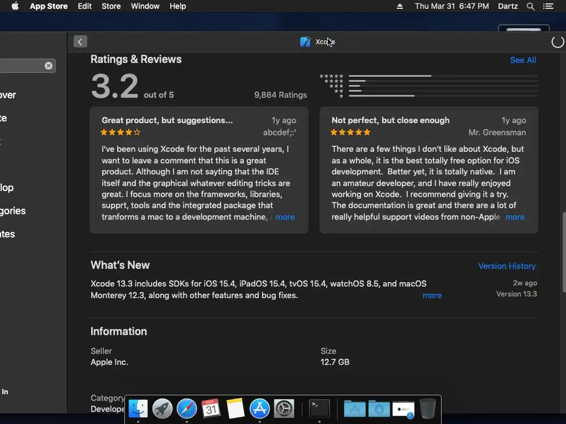Click the five-star rating distribution bar

tap(443, 76)
